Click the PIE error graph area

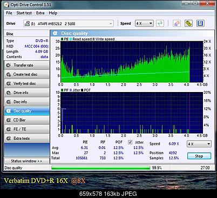tap(132, 62)
